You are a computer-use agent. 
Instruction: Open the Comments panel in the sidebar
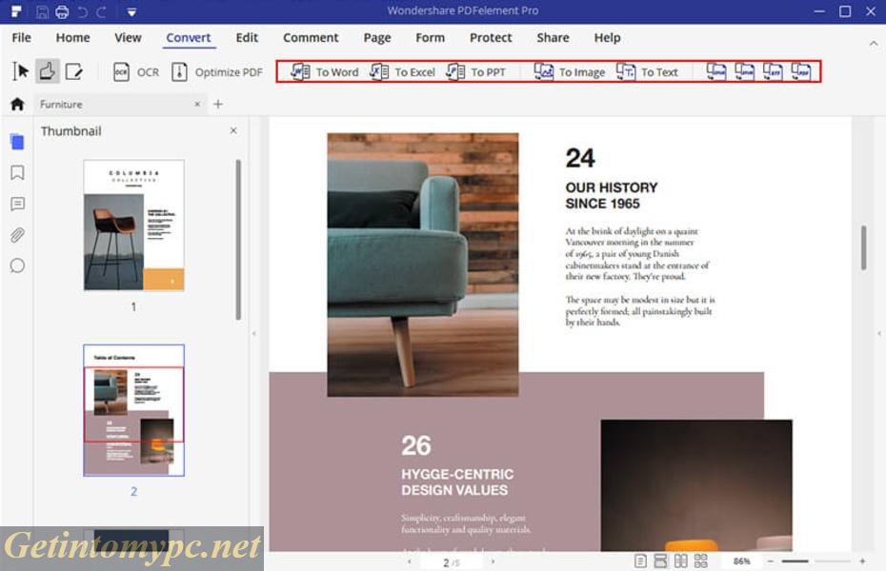pos(16,204)
